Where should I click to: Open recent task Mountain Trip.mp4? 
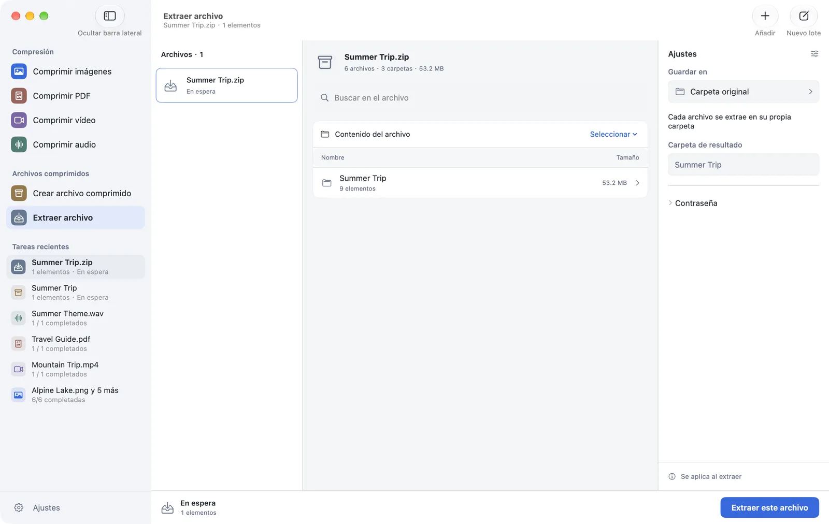pos(76,369)
